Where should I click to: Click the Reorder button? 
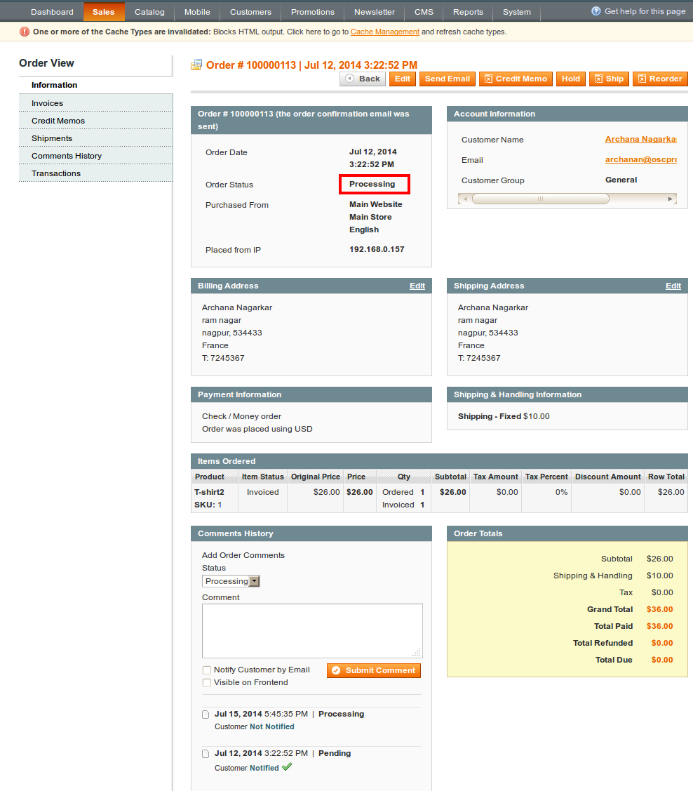pos(659,79)
